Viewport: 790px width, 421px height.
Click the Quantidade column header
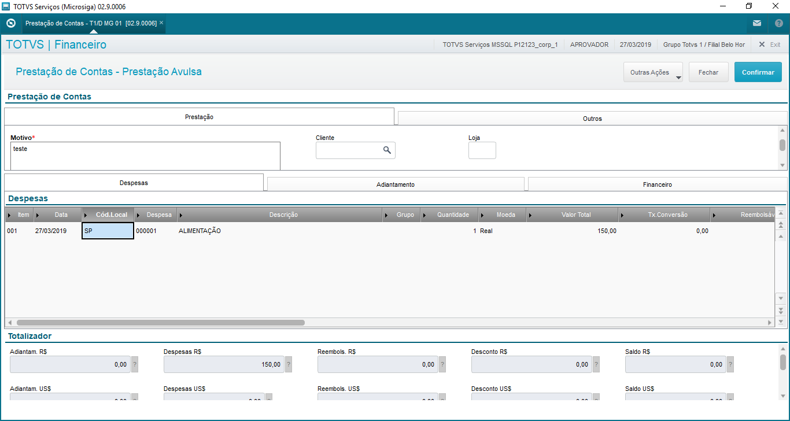click(x=449, y=215)
